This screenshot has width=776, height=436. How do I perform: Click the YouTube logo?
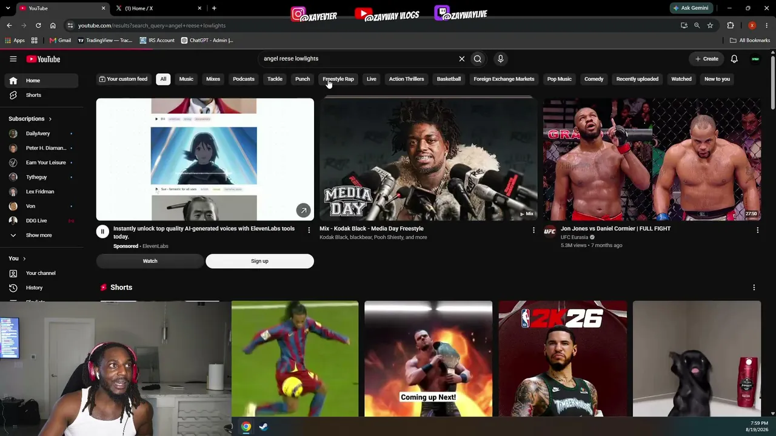coord(43,59)
